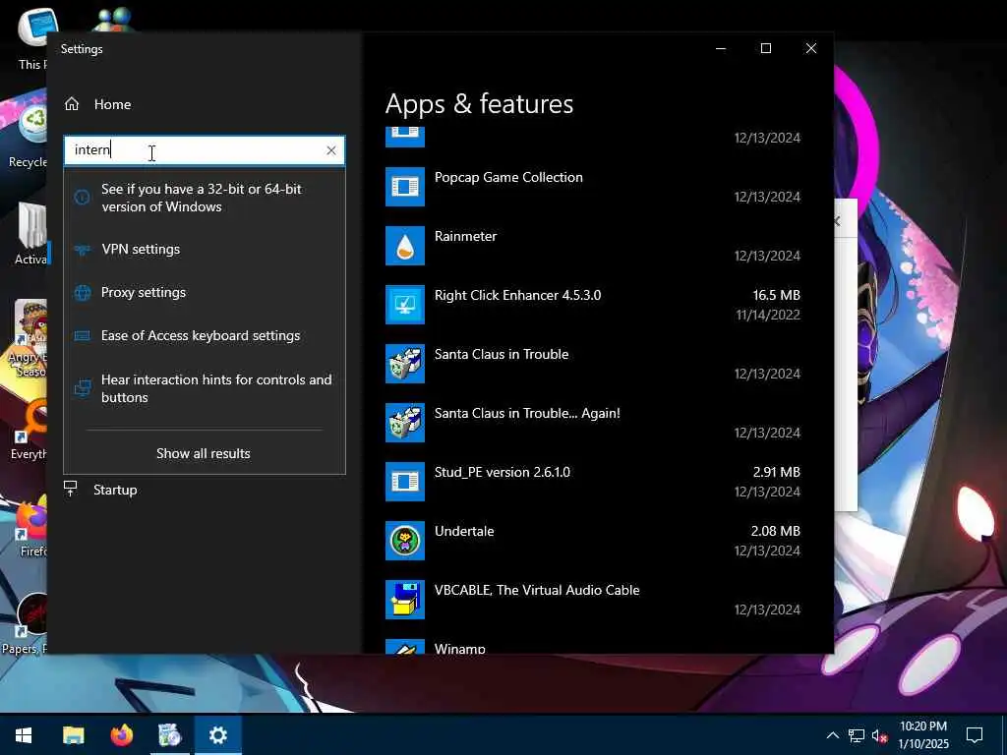The image size is (1007, 755).
Task: Select Popcap Game Collection entry name
Action: tap(508, 178)
